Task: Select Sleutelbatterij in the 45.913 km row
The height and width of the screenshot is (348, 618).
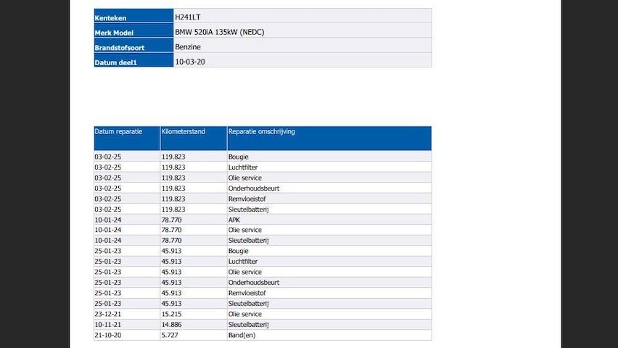Action: coord(248,304)
